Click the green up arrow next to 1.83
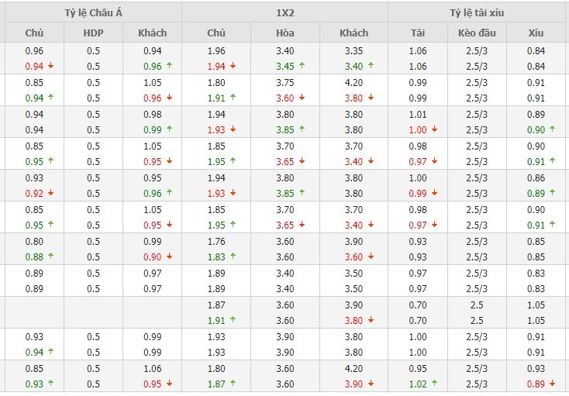 [x=233, y=257]
